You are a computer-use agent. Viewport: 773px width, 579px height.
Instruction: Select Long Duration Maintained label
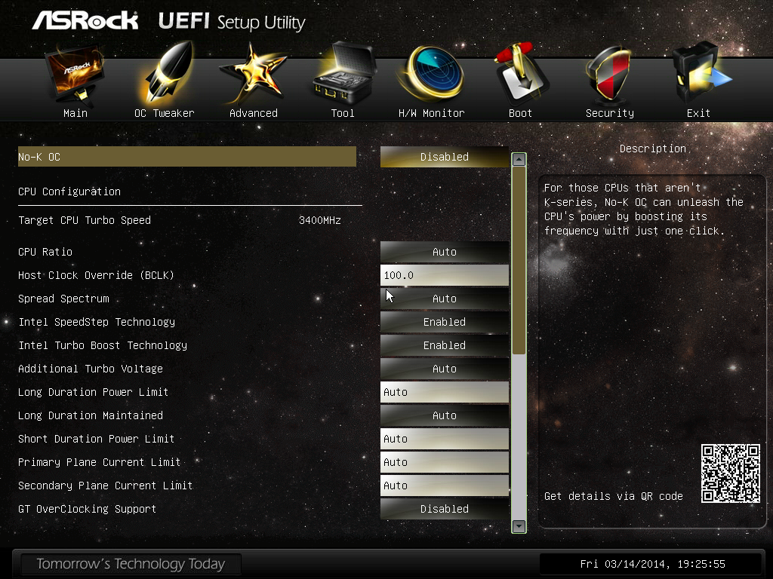pos(91,415)
